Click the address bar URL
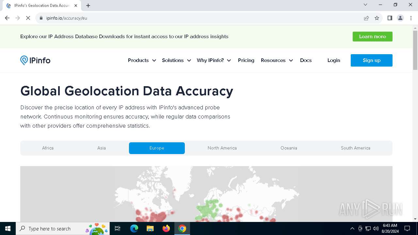 [67, 18]
